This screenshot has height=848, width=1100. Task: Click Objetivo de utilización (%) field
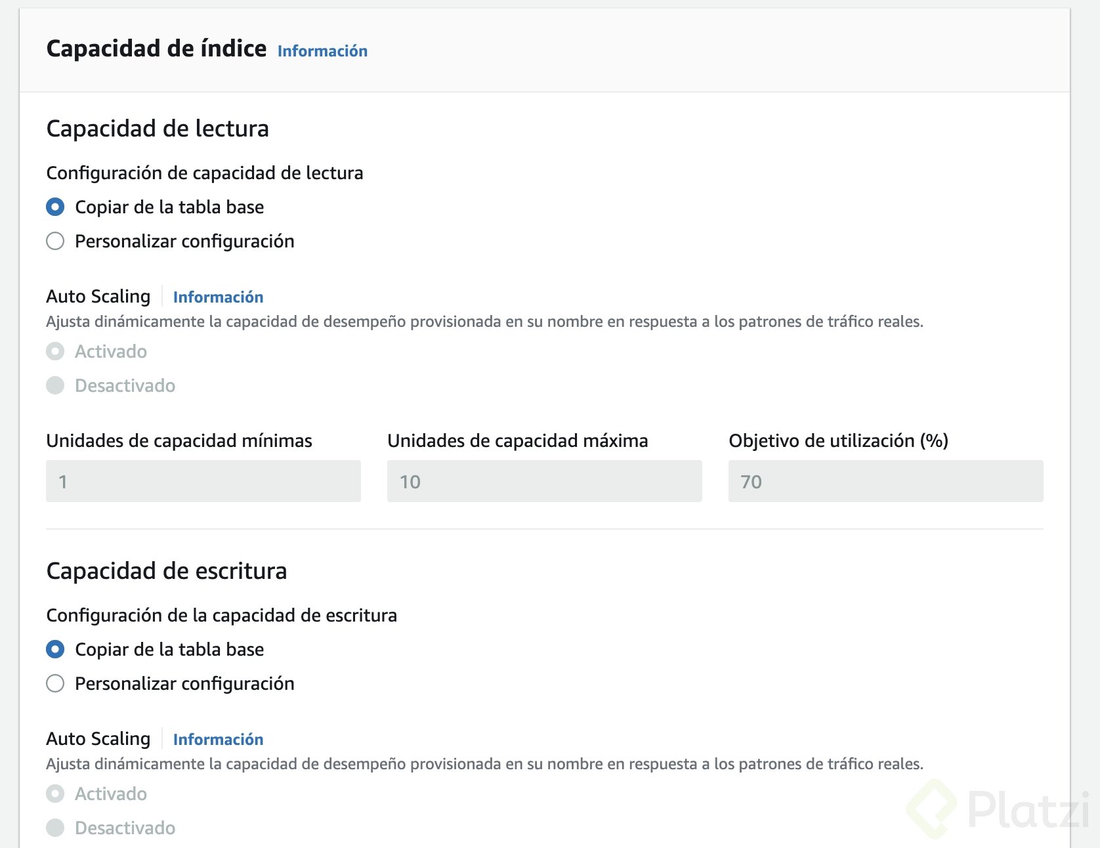click(886, 481)
